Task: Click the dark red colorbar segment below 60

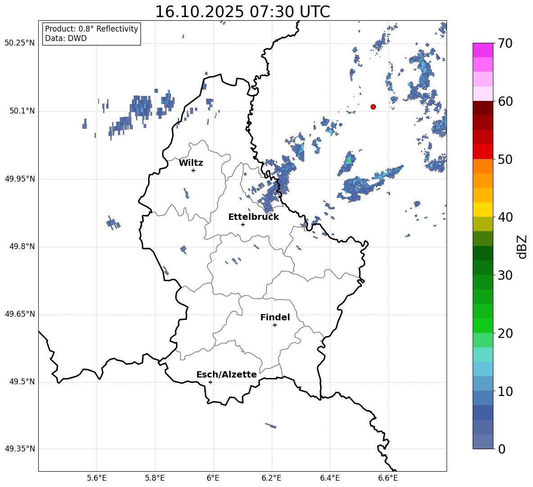Action: (x=483, y=108)
